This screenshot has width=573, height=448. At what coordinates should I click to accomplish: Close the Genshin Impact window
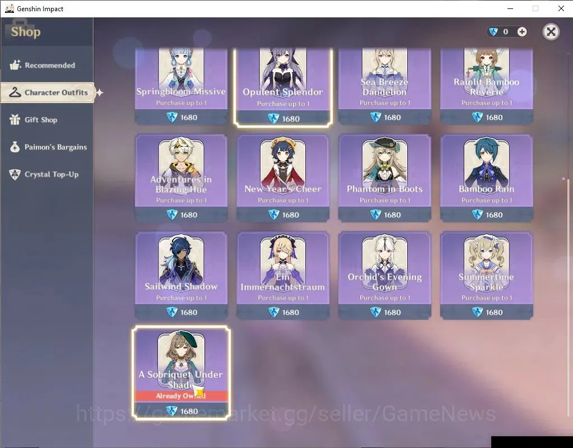tap(561, 8)
